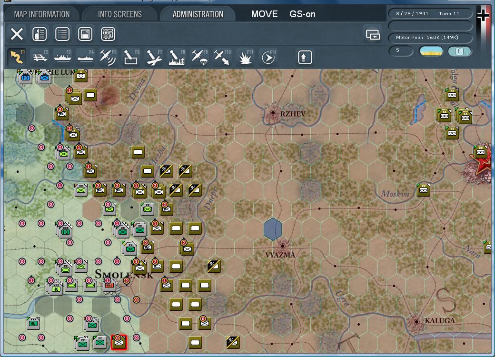Click the blue highlighted hex near Vyazma
This screenshot has width=495, height=357.
[x=273, y=228]
